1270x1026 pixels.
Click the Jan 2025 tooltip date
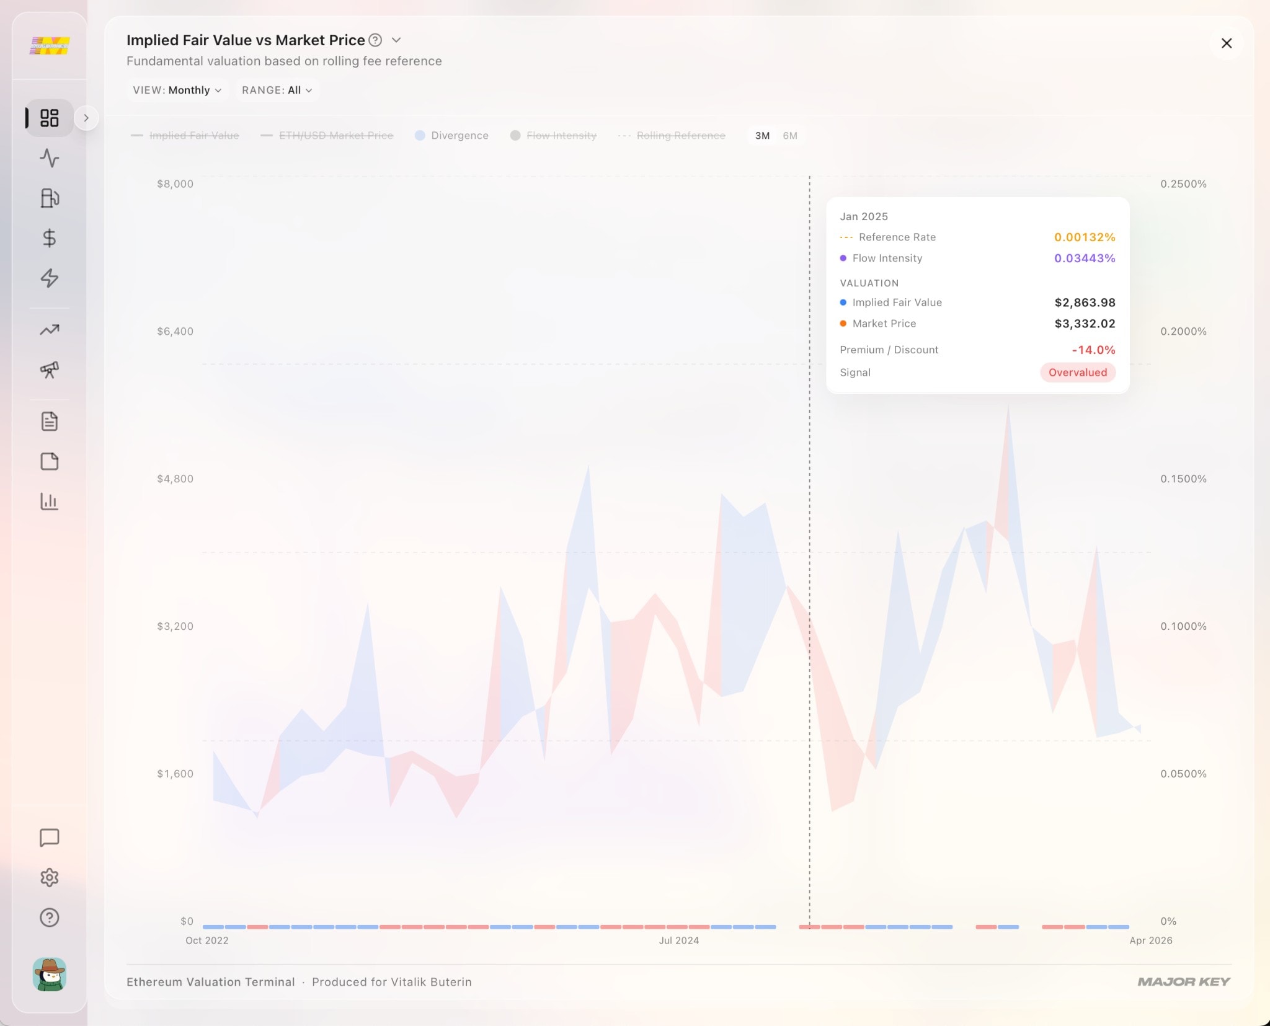864,216
